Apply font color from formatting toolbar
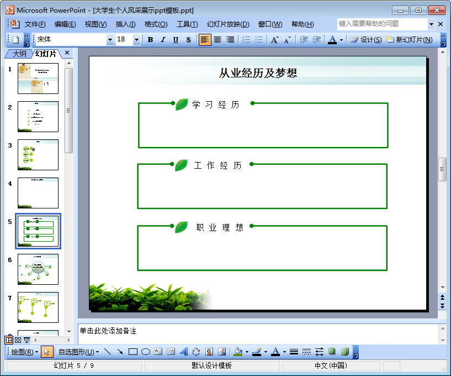 click(x=332, y=40)
